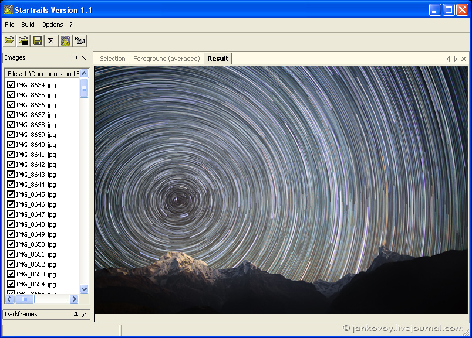This screenshot has height=338, width=472.
Task: Open the Options menu
Action: coord(52,25)
